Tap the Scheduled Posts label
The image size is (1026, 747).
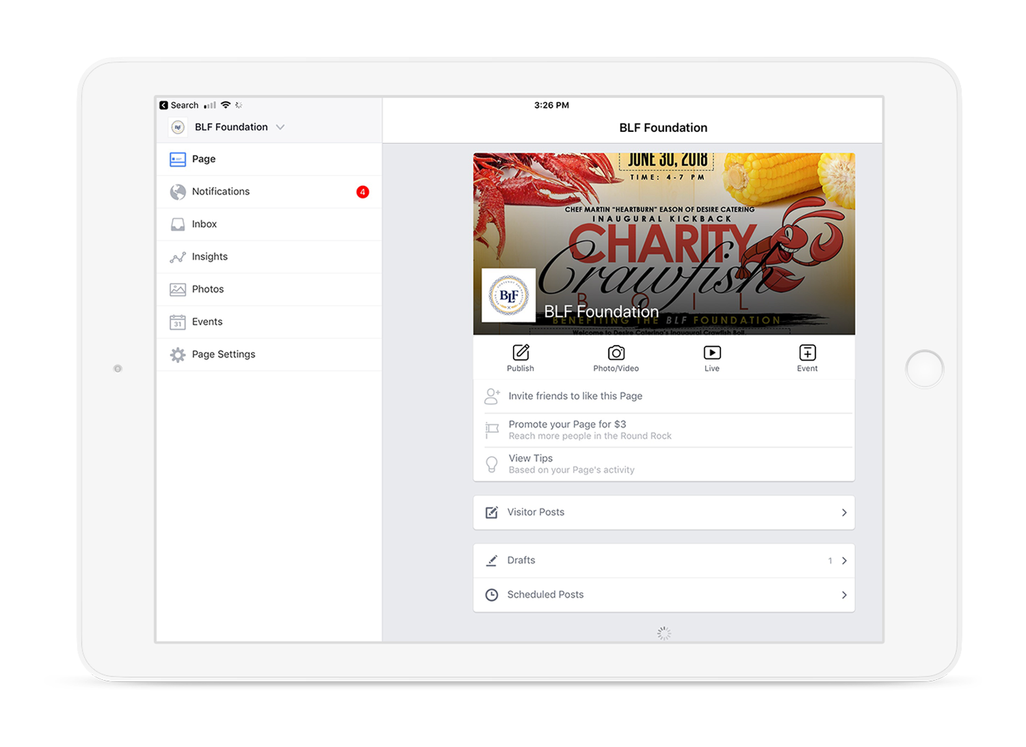click(x=545, y=595)
